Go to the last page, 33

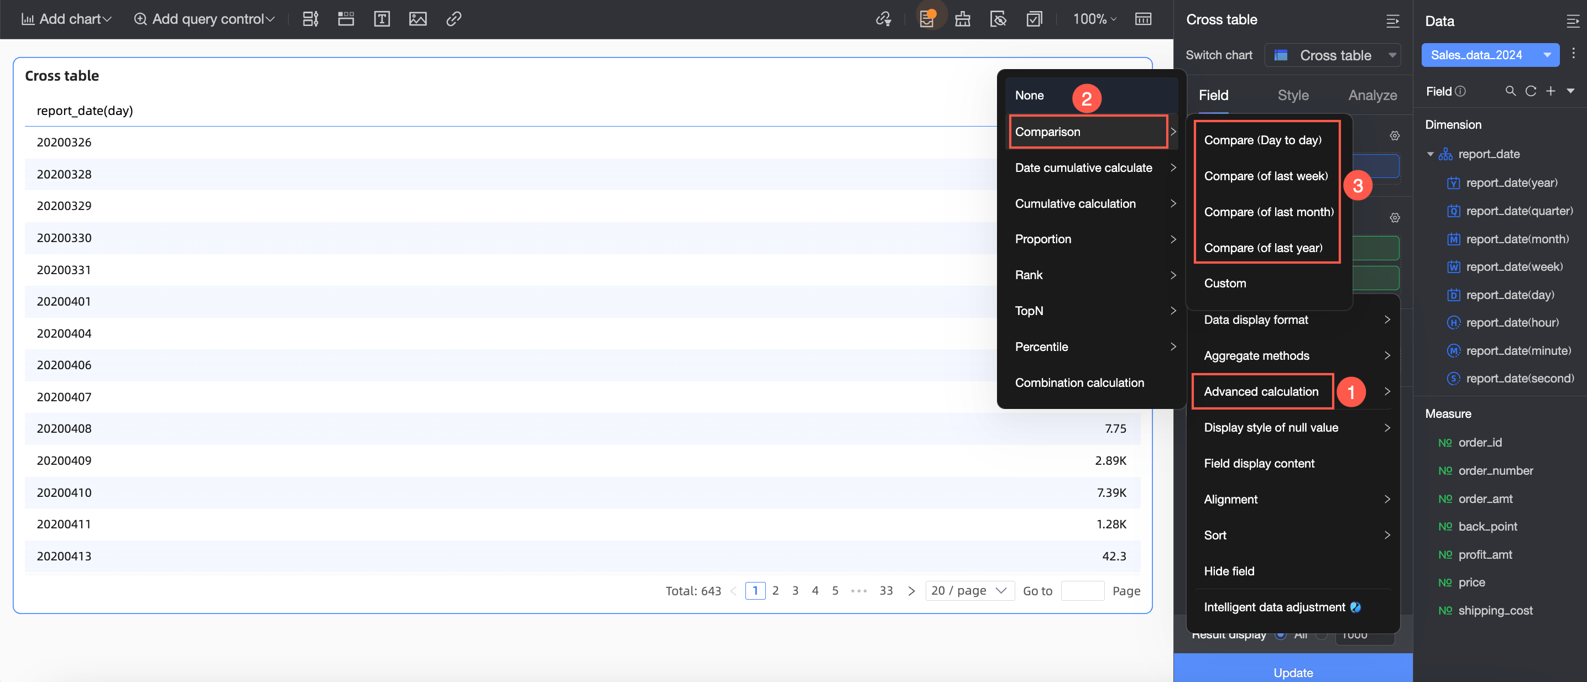point(886,591)
